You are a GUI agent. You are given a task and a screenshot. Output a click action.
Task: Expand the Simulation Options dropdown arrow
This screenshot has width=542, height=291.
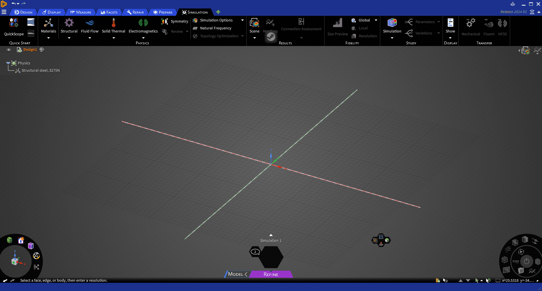242,20
